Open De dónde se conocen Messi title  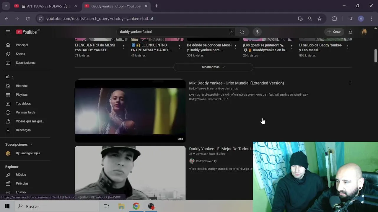click(209, 47)
